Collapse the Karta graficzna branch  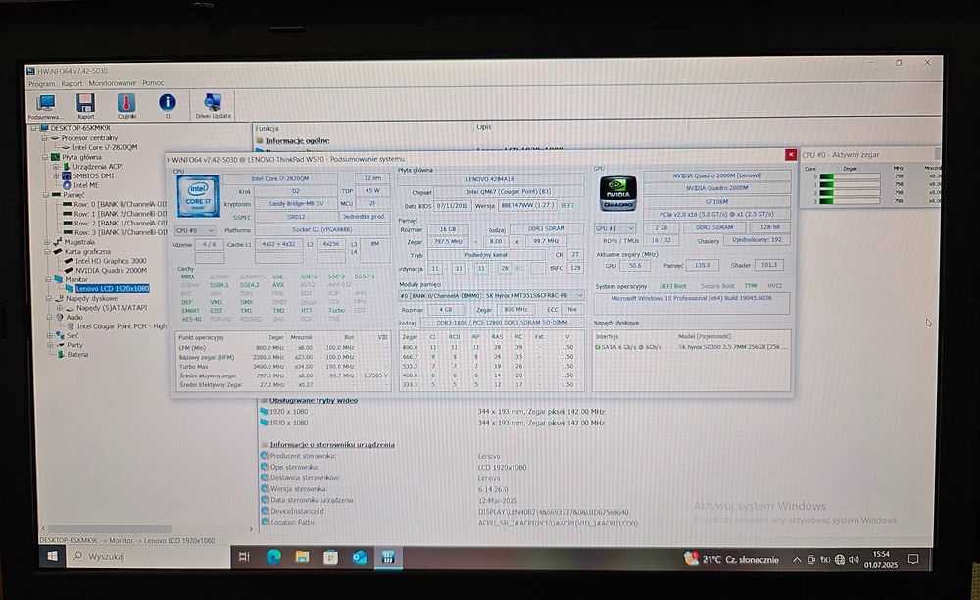pyautogui.click(x=48, y=251)
